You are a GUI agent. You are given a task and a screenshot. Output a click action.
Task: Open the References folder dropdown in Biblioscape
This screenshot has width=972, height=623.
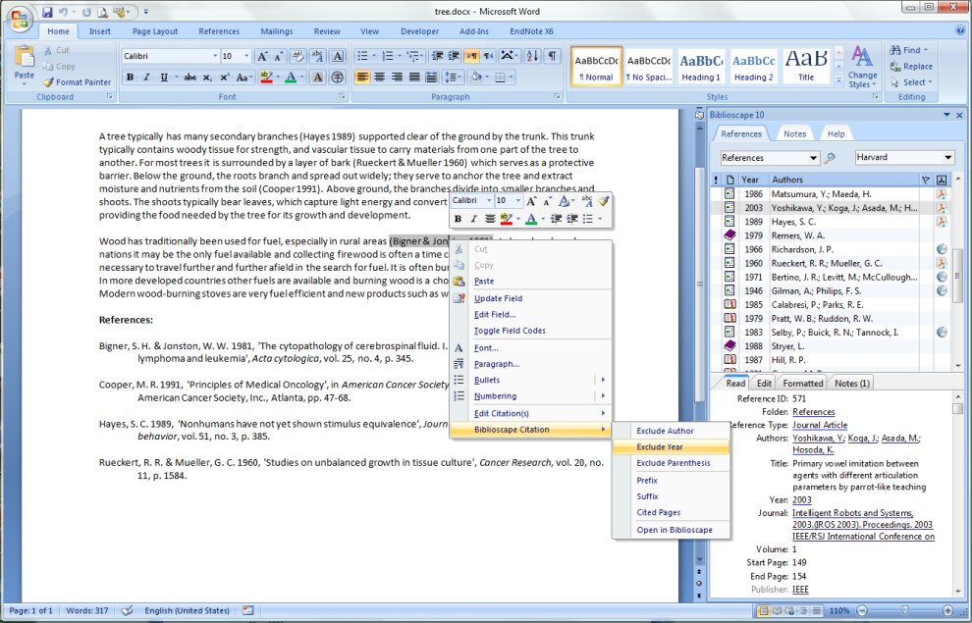[813, 158]
